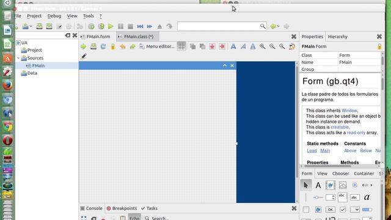Click the last zoom magnifier icon
This screenshot has height=220, width=391.
tap(282, 46)
